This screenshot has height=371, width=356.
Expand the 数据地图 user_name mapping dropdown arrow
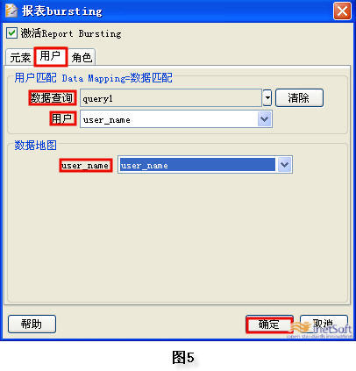[284, 165]
